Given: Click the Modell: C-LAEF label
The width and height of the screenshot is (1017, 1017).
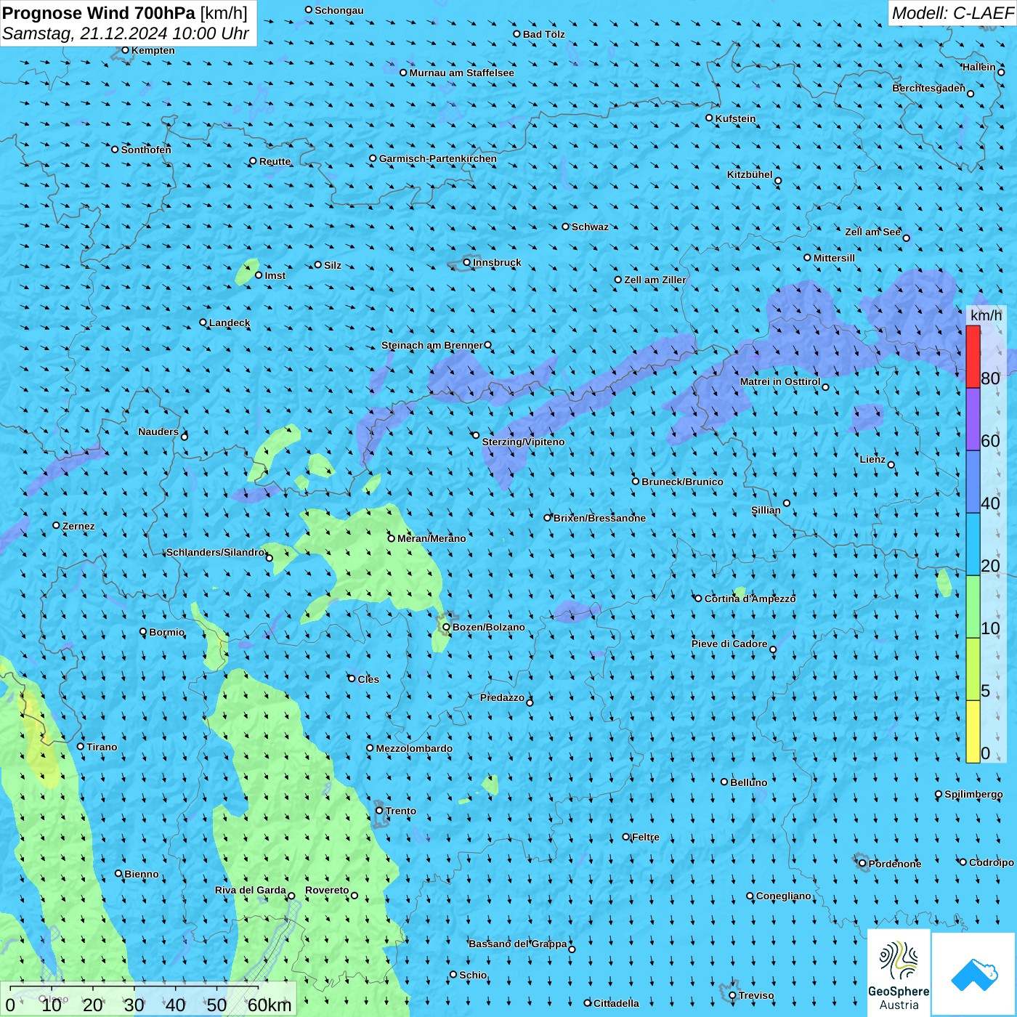Looking at the screenshot, I should [x=952, y=13].
